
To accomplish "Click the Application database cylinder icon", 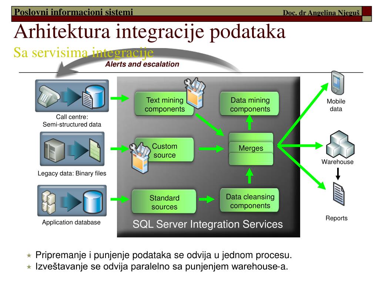I will (x=93, y=202).
